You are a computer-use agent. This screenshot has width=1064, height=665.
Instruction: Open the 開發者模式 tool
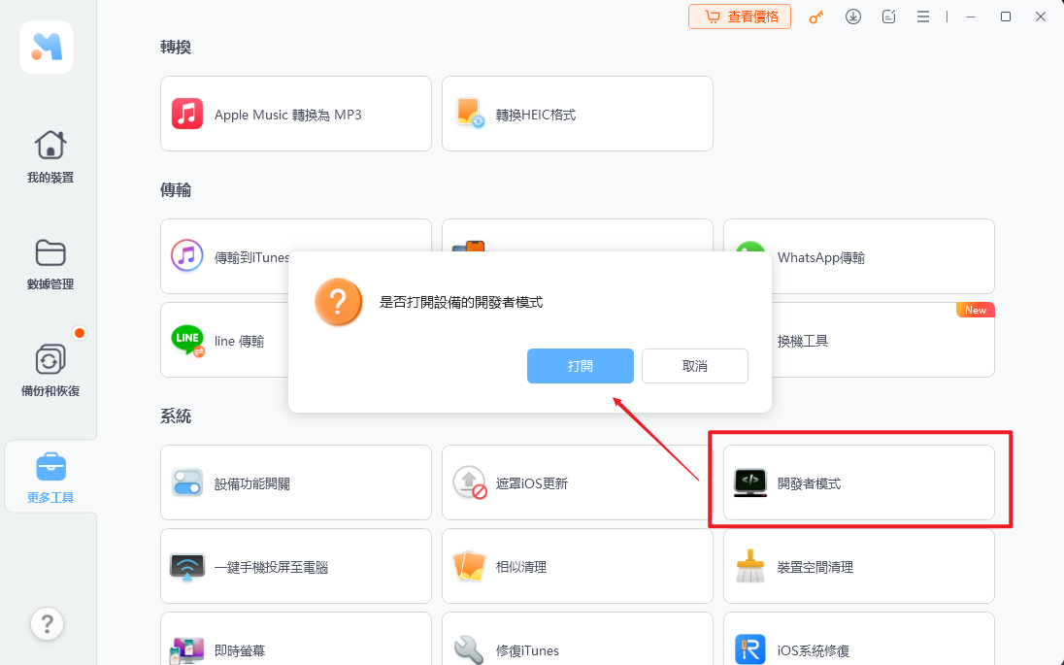(x=859, y=482)
